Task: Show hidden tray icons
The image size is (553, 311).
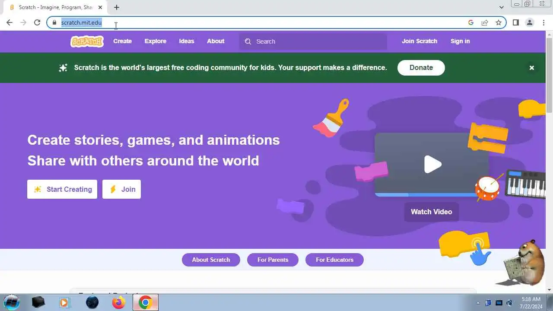Action: coord(478,303)
